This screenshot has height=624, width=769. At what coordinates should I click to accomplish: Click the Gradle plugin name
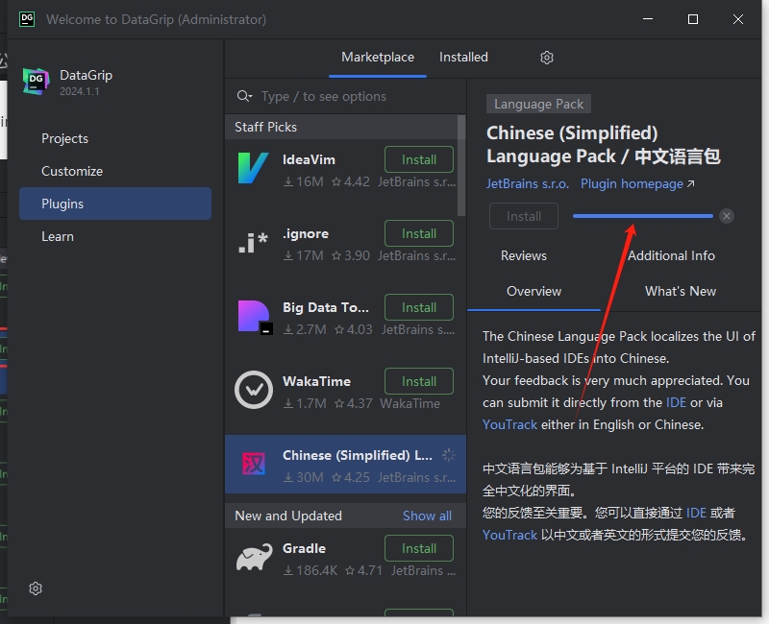pos(304,548)
